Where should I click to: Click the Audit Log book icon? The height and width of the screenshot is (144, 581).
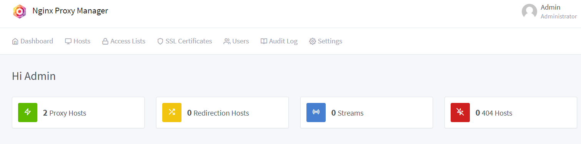264,41
